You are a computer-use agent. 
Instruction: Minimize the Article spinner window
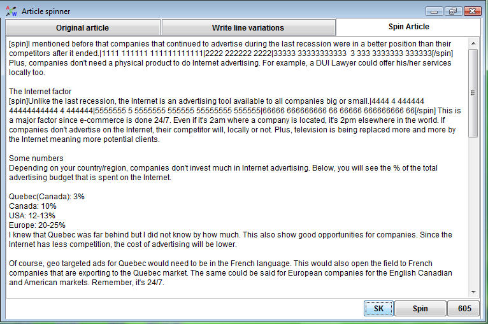click(434, 11)
